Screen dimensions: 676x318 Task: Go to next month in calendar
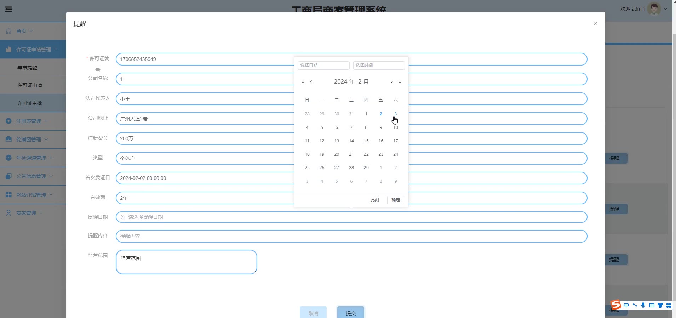391,82
